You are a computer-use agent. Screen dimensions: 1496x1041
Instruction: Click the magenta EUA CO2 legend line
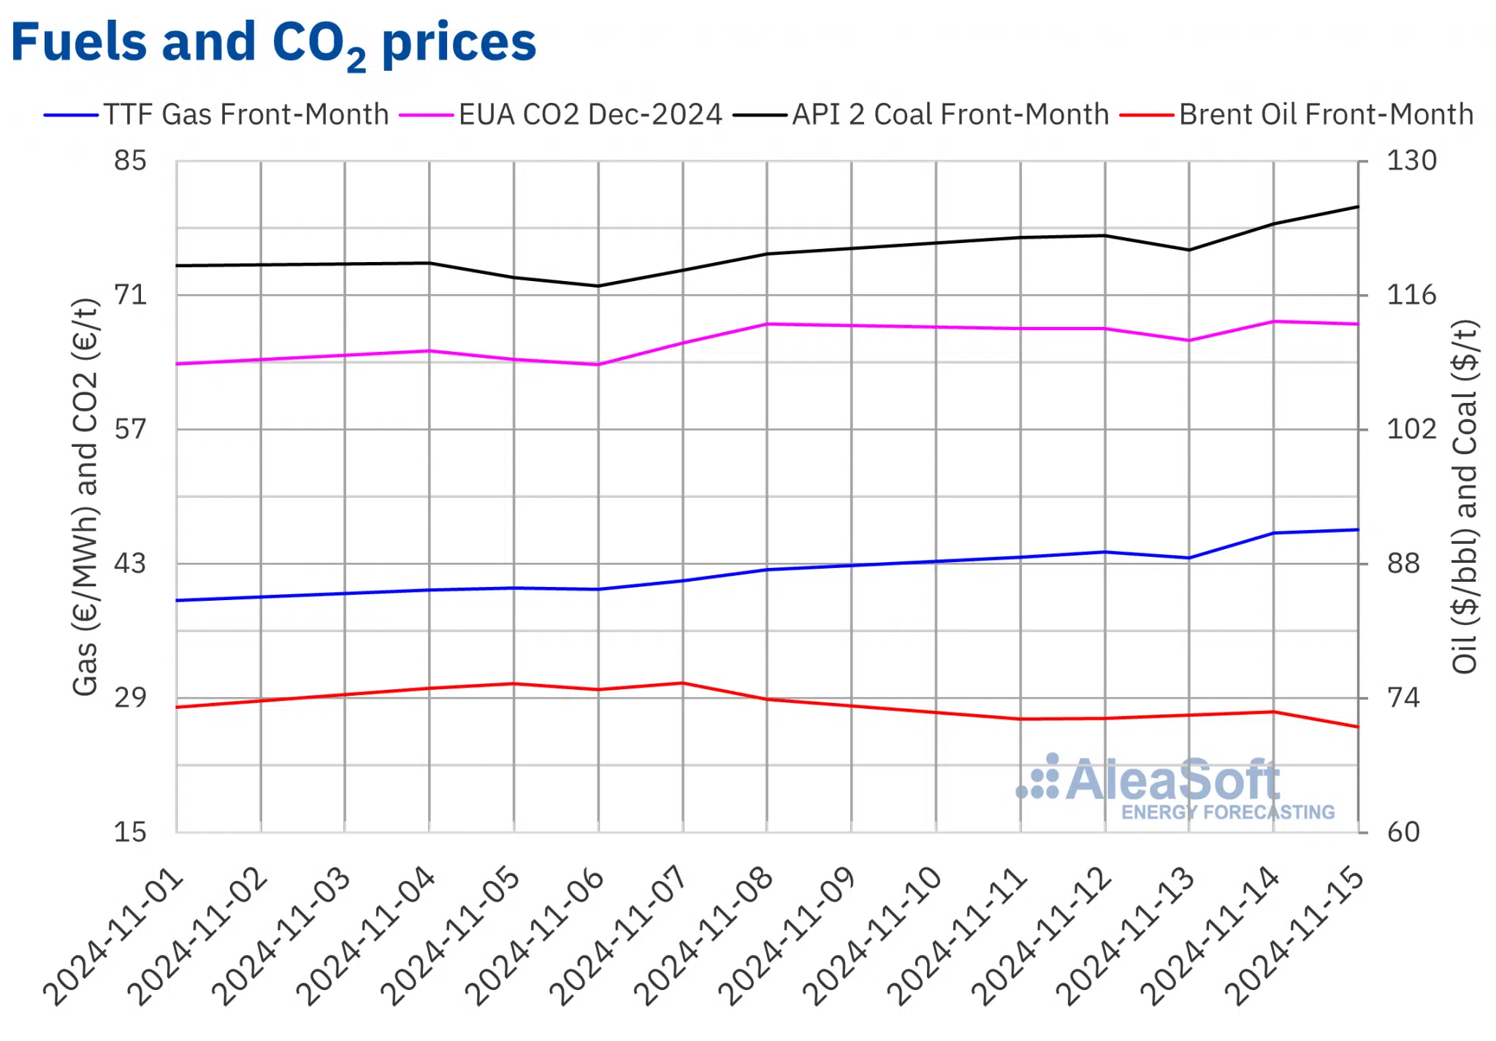point(427,115)
